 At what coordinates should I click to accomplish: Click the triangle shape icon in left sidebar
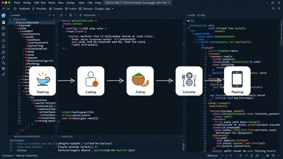pyautogui.click(x=3, y=40)
